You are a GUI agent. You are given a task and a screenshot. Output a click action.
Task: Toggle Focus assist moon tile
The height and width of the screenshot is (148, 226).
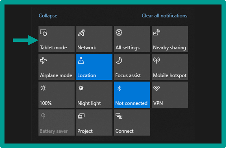click(x=132, y=67)
